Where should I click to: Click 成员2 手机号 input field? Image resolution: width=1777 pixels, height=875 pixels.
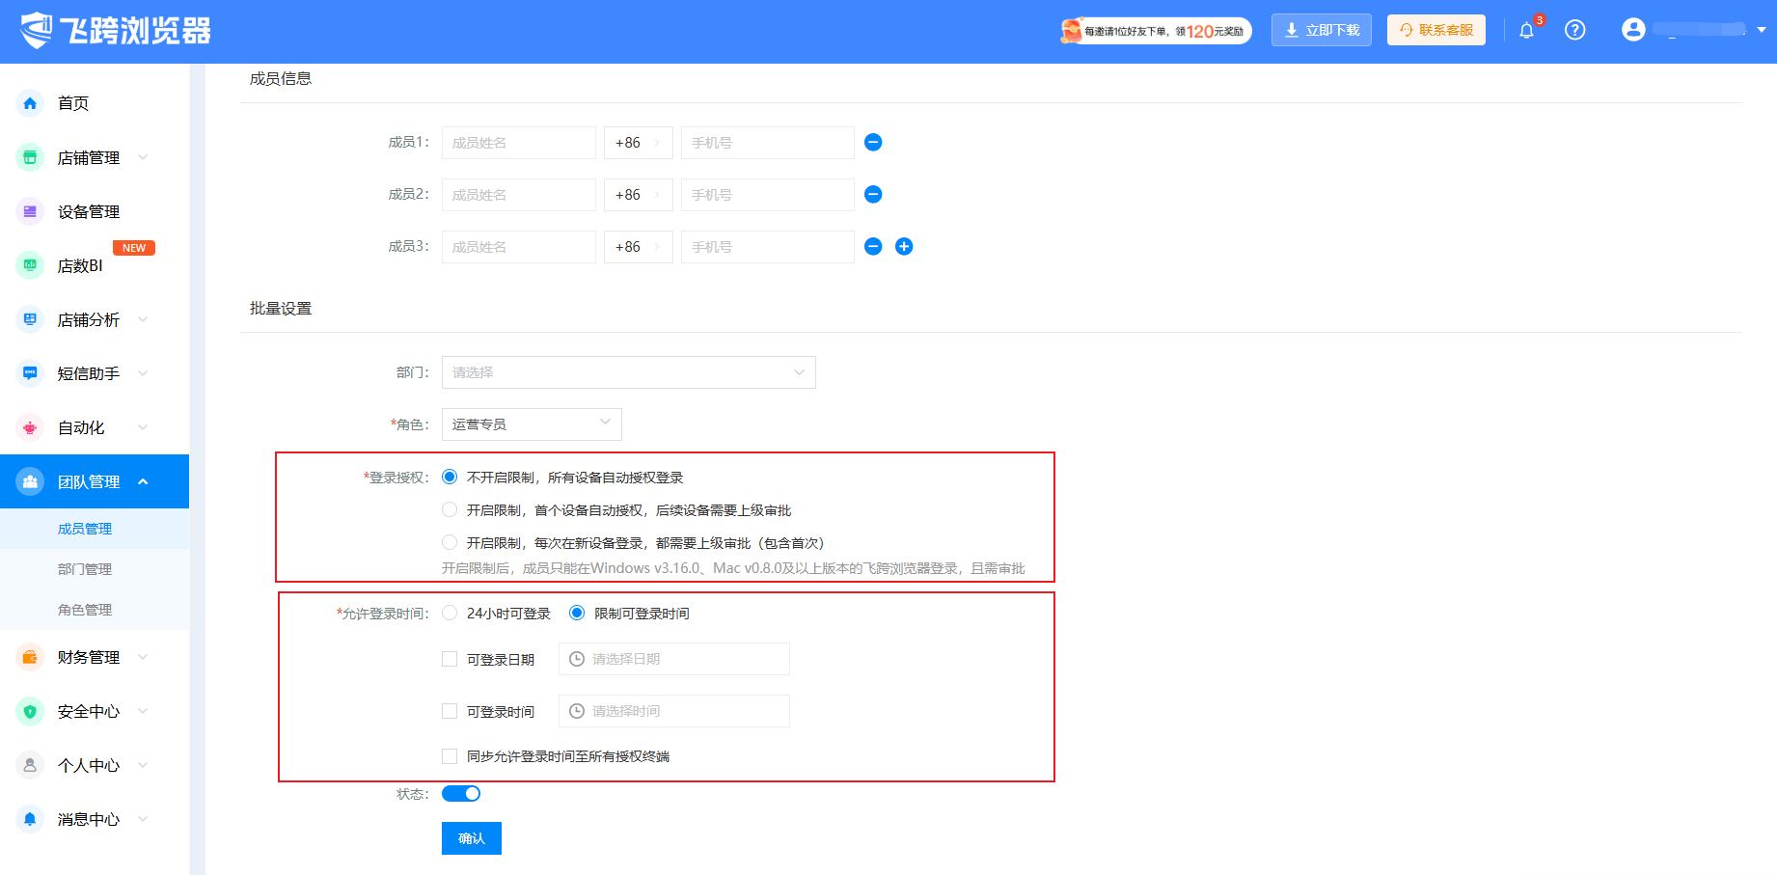(768, 195)
